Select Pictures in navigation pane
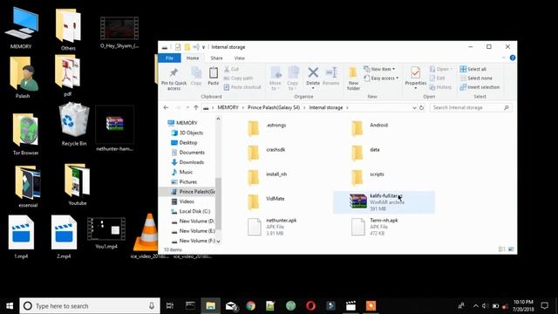The width and height of the screenshot is (558, 314). pos(188,181)
